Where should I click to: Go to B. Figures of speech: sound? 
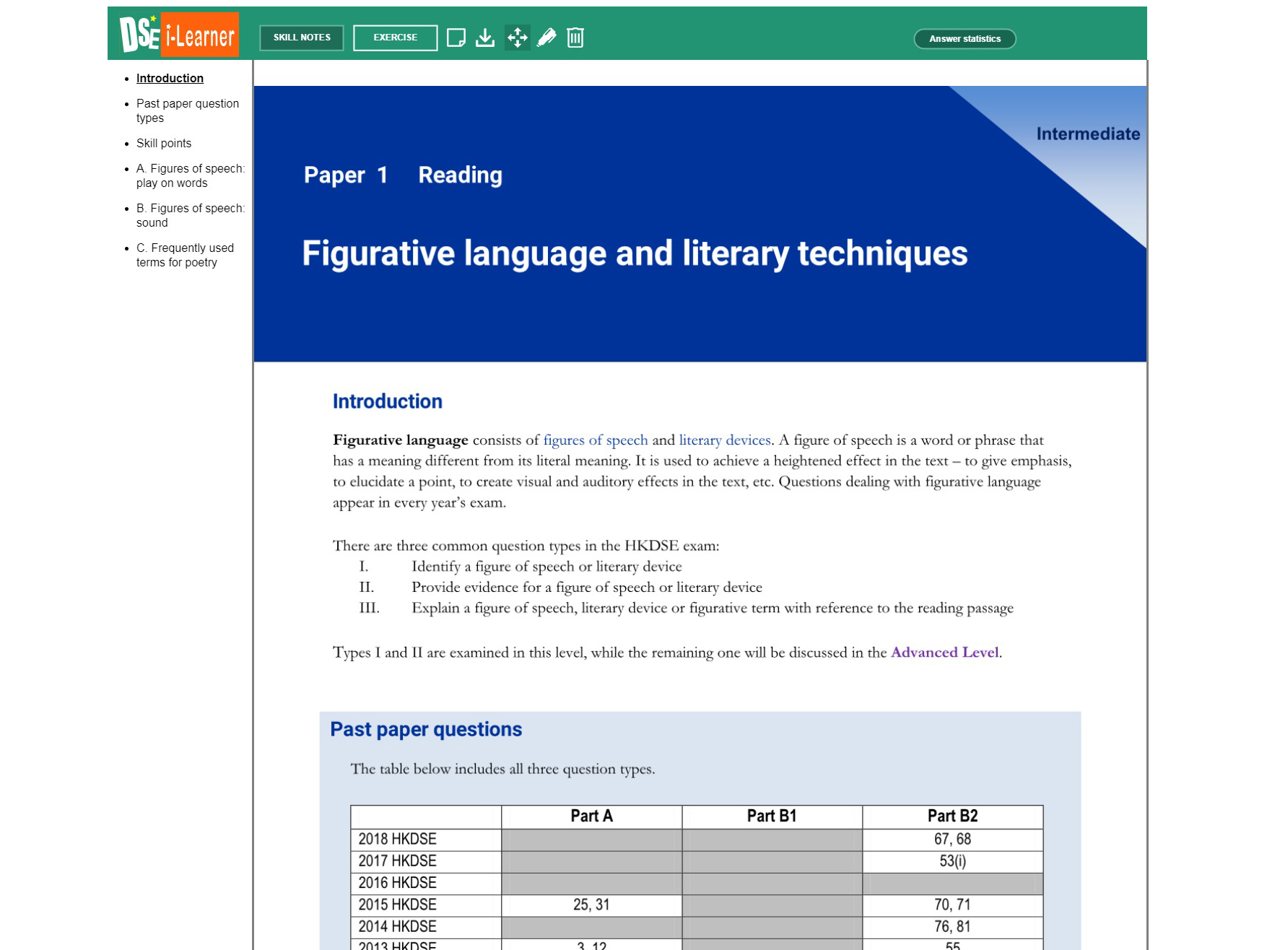point(191,215)
